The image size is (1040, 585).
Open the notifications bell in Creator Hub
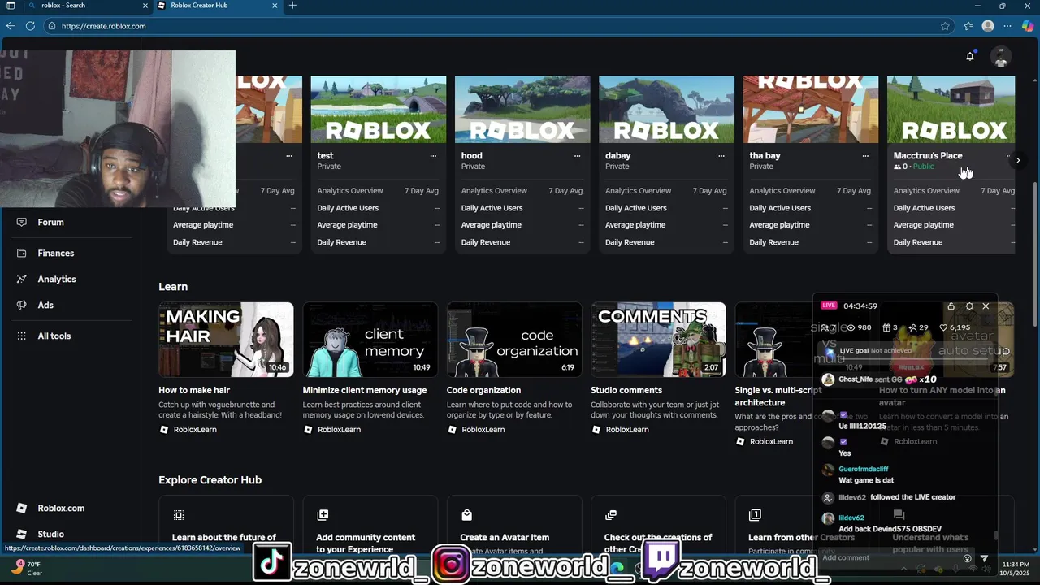(x=969, y=56)
